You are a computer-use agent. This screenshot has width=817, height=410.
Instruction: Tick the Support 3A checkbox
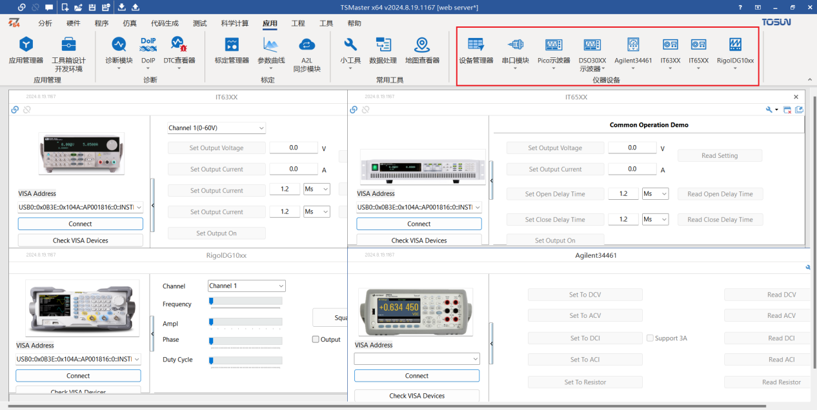click(650, 338)
